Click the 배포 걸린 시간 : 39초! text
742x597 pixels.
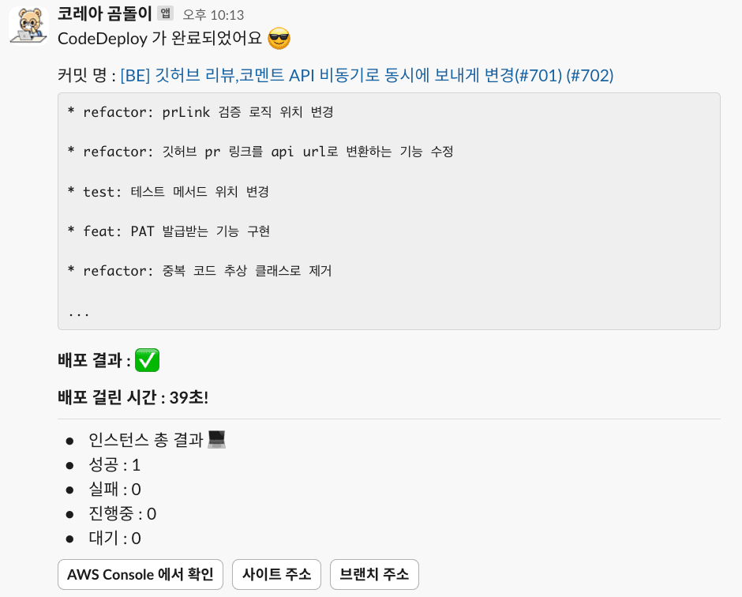point(133,399)
